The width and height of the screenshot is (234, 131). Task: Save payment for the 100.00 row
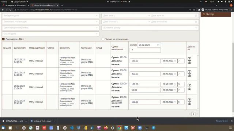(x=189, y=100)
